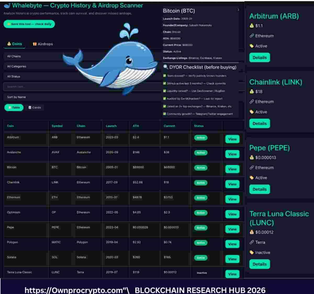Viewport: 314px width, 294px height.
Task: Click the '2020-03' launch cell for Solana
Action: (112, 257)
